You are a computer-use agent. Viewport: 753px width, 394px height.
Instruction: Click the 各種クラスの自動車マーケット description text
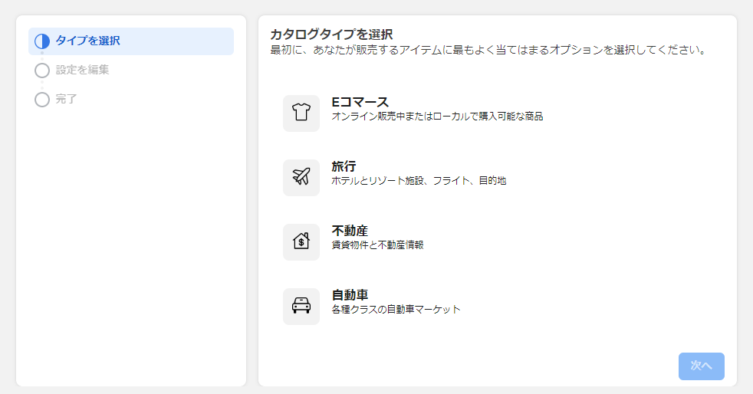[x=396, y=310]
